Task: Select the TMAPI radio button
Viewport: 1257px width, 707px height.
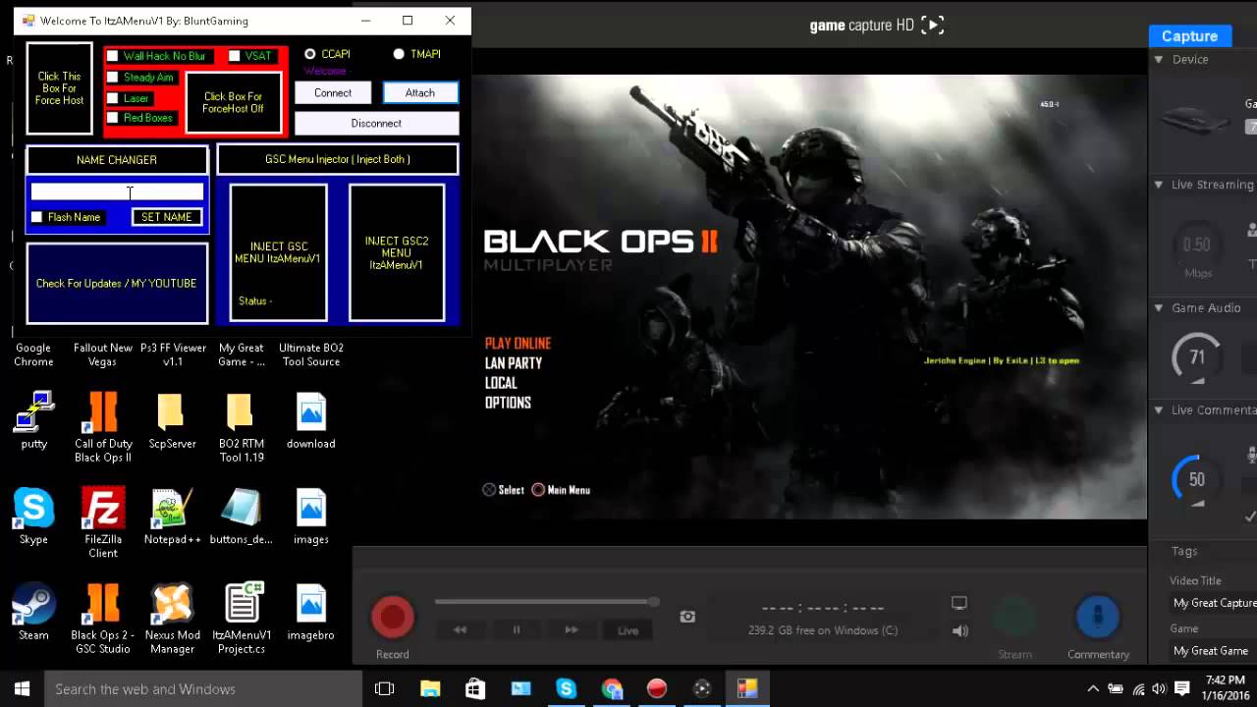Action: 399,54
